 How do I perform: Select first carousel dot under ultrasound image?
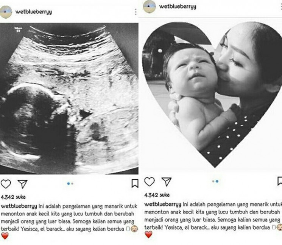tap(69, 184)
